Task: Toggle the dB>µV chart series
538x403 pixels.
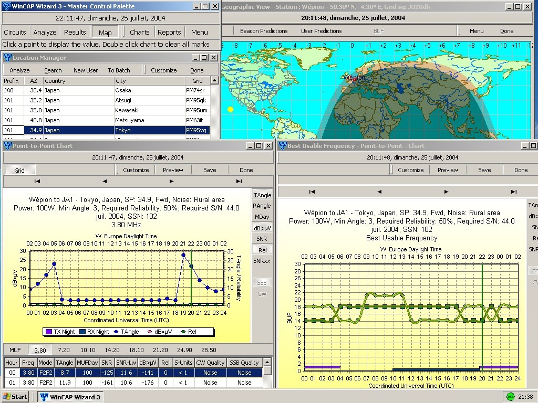Action: pos(262,228)
